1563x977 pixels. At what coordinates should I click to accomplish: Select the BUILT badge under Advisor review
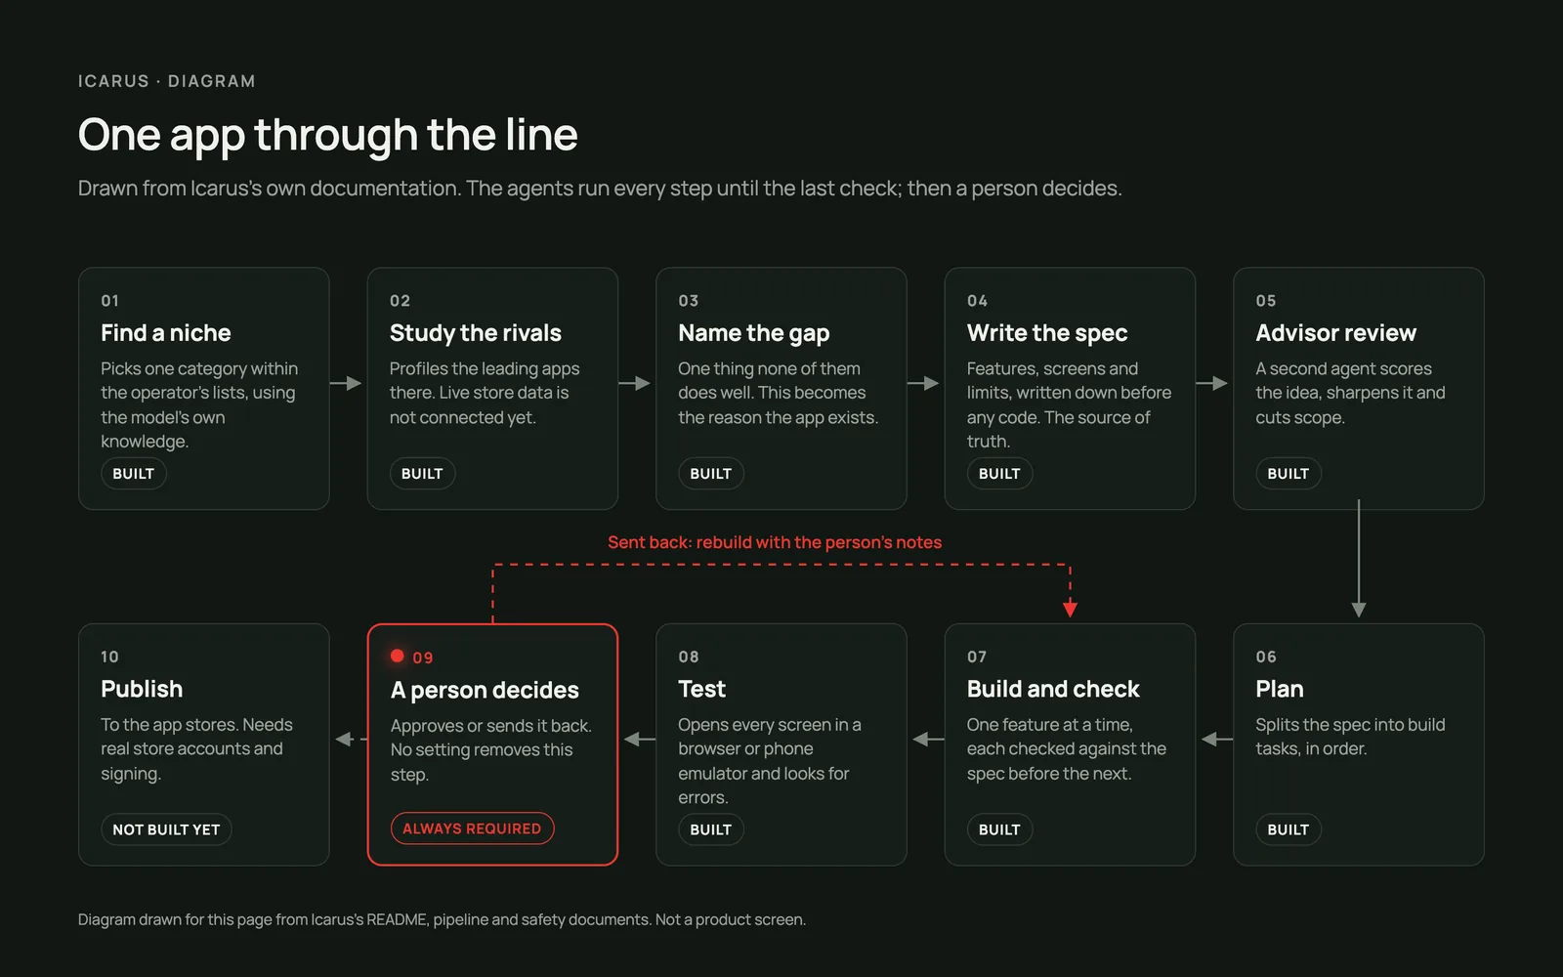(x=1288, y=474)
